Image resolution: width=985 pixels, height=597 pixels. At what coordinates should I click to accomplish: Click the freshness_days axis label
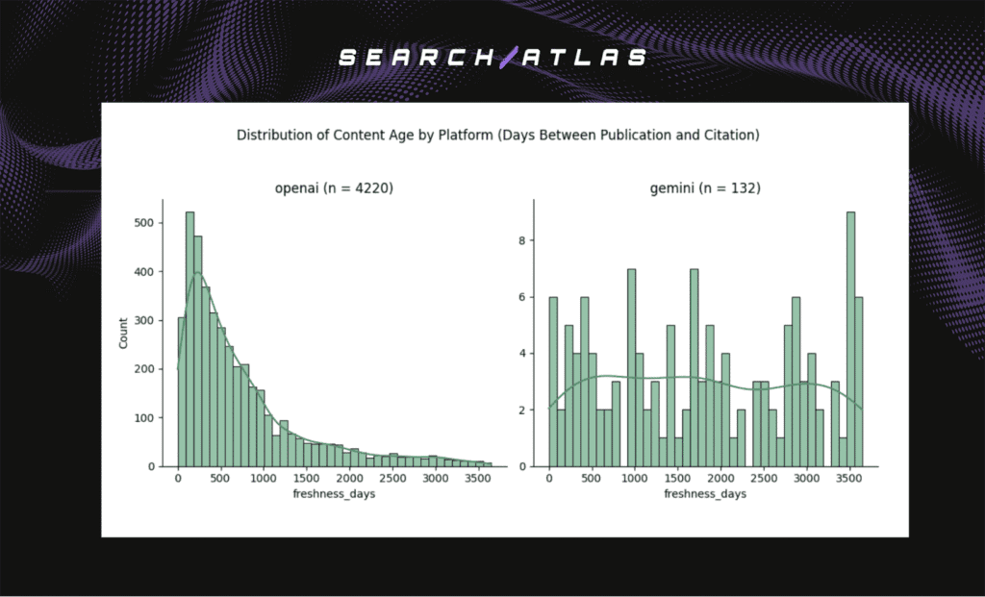pos(334,493)
